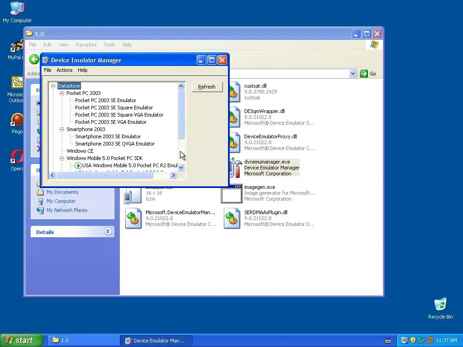Click the tree horizontal scrollbar thumb
Viewport: 463px width, 347px height.
[104, 175]
